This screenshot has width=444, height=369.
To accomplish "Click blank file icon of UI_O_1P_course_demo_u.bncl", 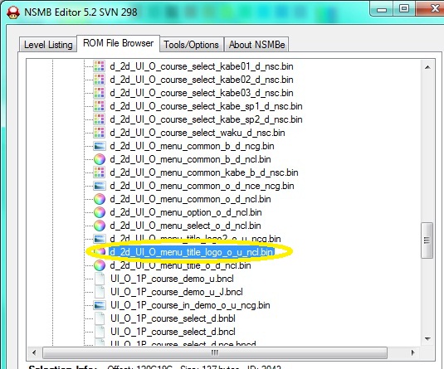I will [100, 279].
